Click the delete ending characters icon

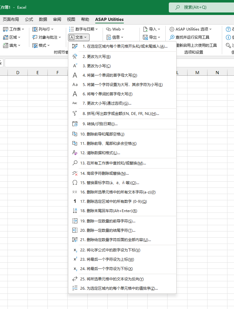point(75,230)
